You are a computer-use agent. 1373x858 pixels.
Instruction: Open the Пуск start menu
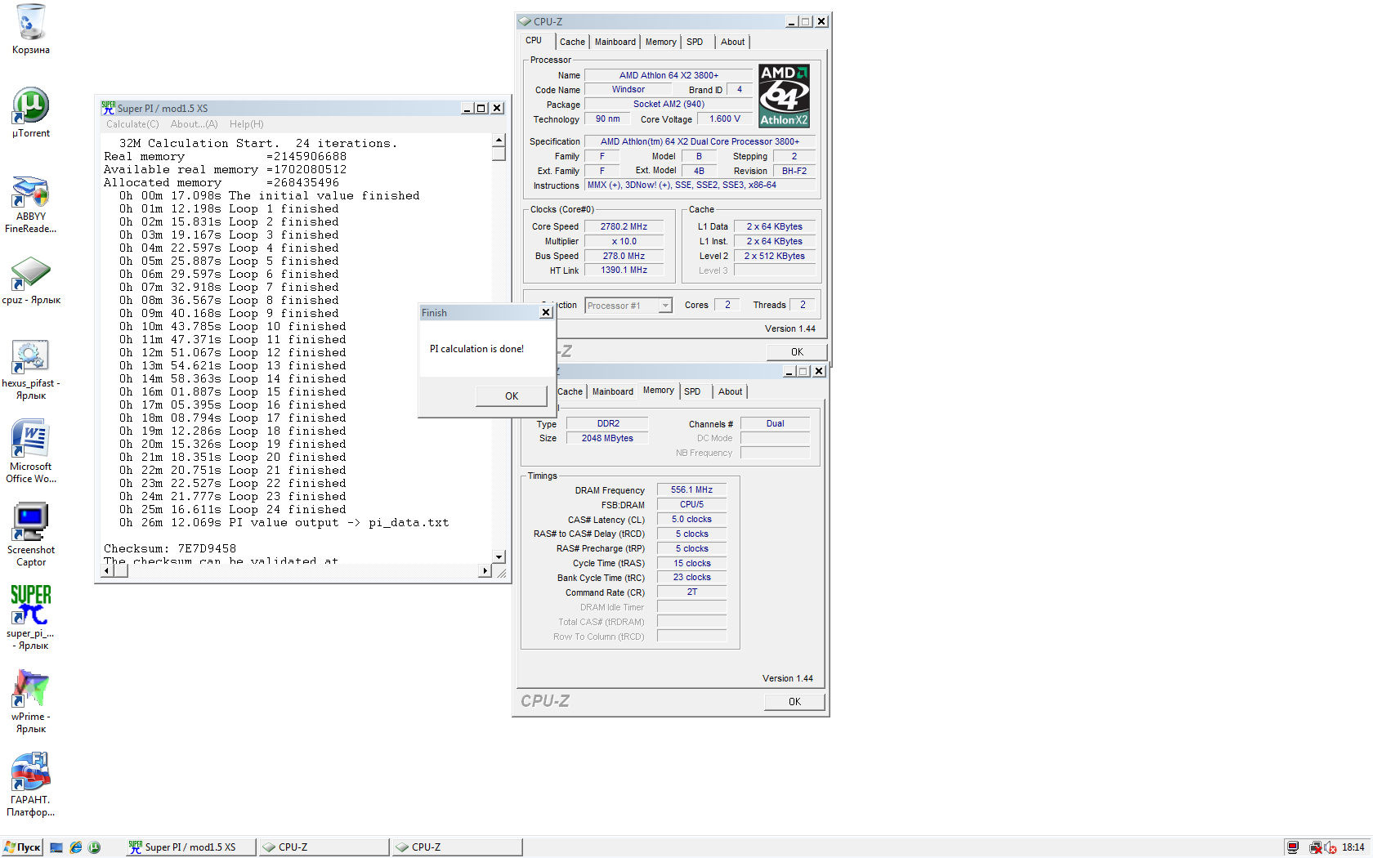tap(22, 847)
